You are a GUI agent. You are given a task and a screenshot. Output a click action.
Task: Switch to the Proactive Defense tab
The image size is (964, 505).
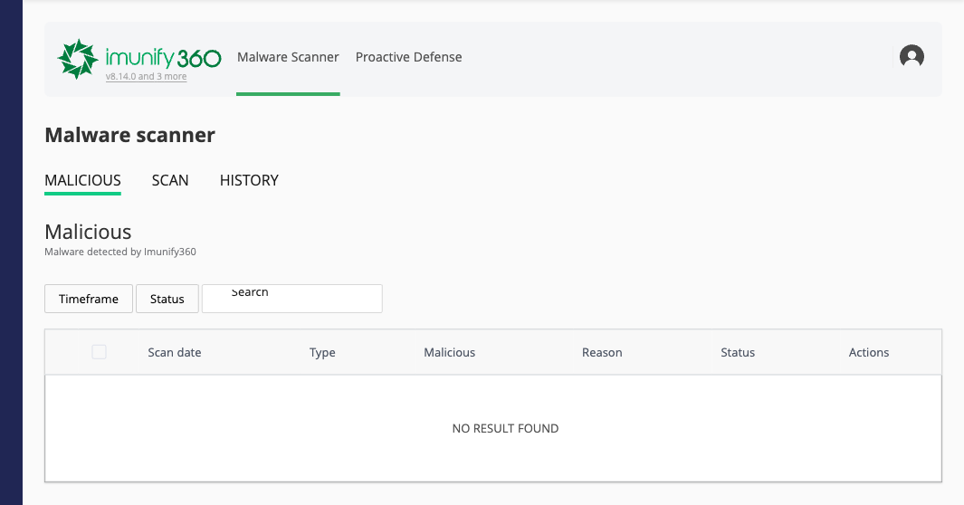coord(409,57)
